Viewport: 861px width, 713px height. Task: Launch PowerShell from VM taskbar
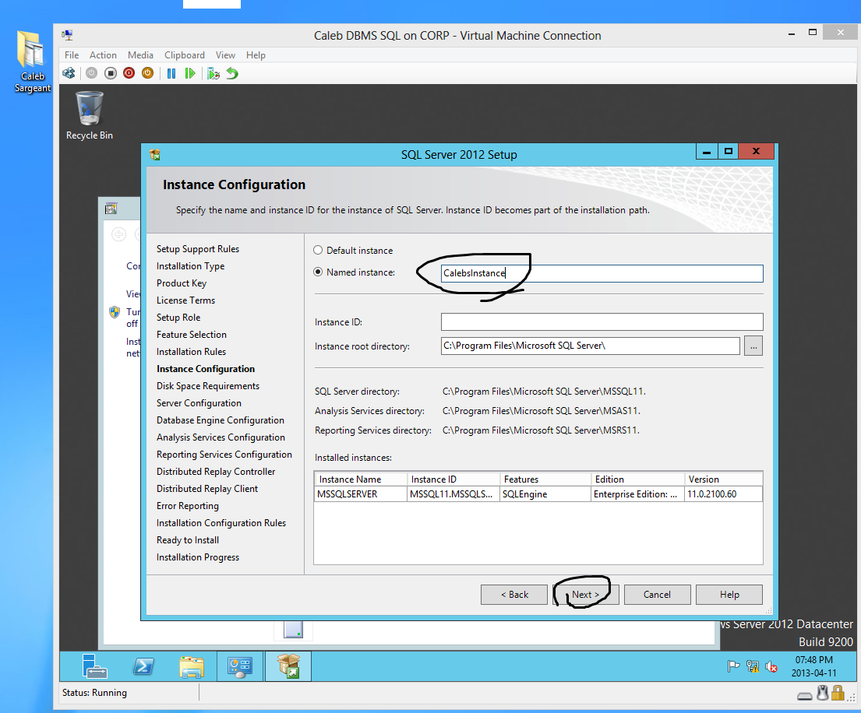(x=143, y=666)
